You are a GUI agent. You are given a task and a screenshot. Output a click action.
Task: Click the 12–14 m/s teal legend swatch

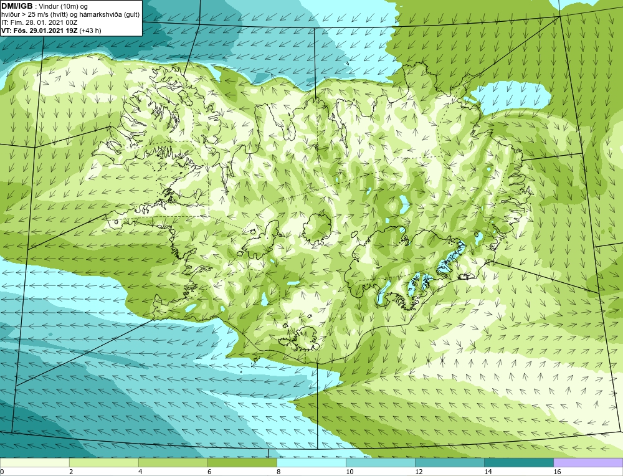449,462
